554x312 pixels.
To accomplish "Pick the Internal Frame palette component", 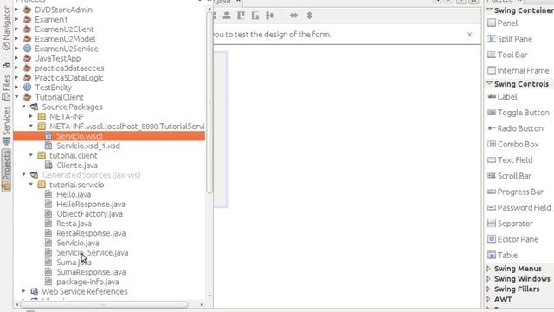I will [518, 70].
